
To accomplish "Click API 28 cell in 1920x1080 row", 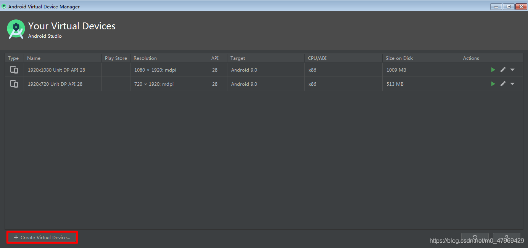I will (217, 70).
